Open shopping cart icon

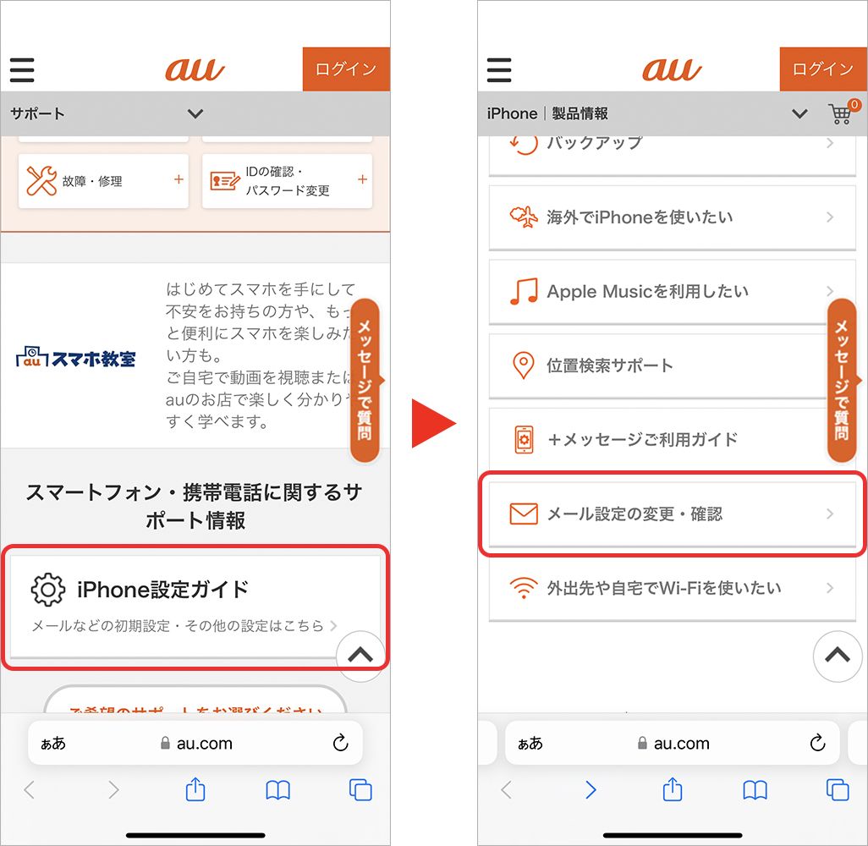843,113
